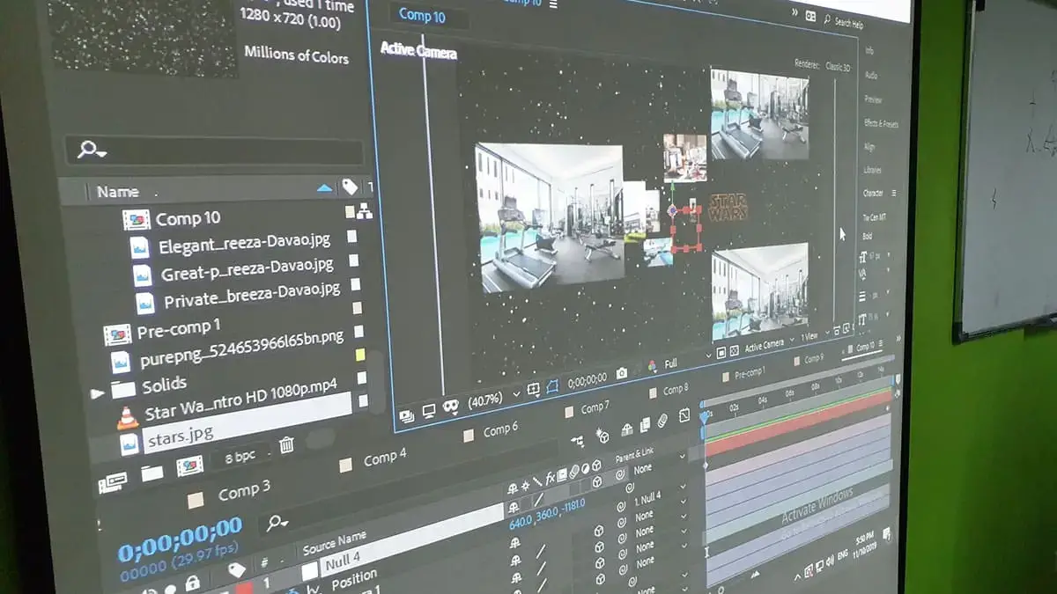Click the Interpret Footage icon
Screen dimensions: 1057x594
pyautogui.click(x=113, y=480)
